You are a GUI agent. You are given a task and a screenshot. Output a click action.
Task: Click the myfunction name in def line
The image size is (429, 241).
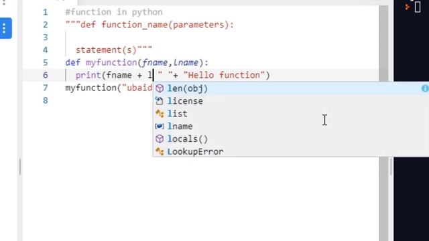click(x=111, y=62)
